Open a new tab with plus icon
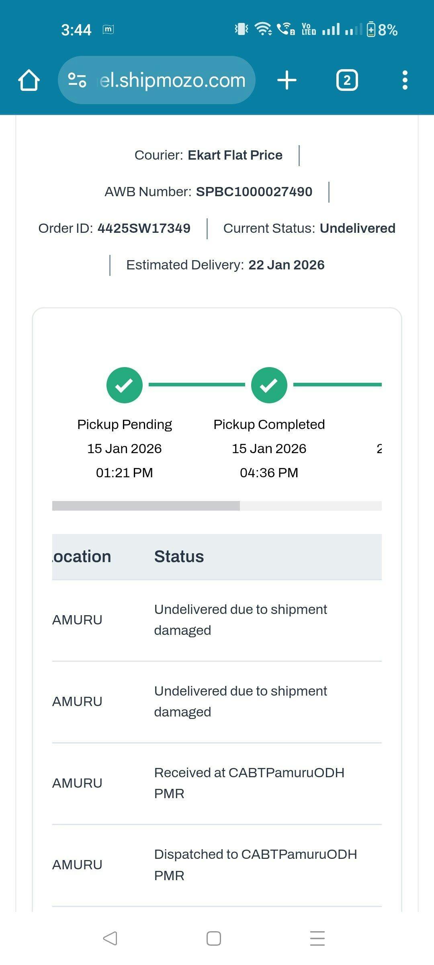This screenshot has width=434, height=965. tap(287, 80)
